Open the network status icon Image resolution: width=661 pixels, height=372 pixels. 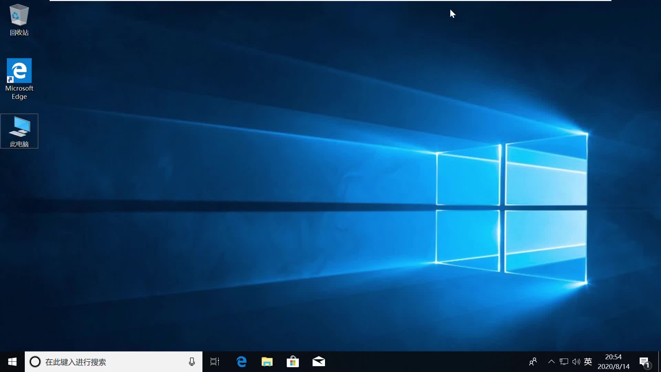click(x=564, y=362)
